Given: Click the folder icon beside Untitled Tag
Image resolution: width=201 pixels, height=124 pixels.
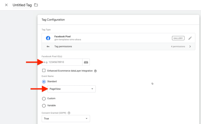Looking at the screenshot, I should click(x=36, y=5).
